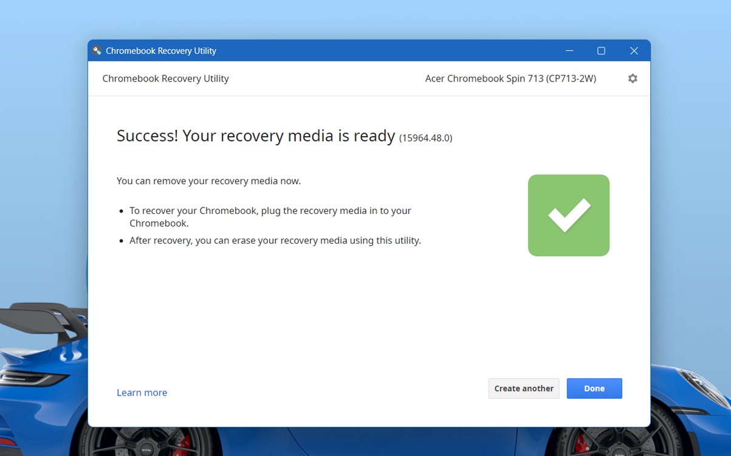Minimize the Chromebook Recovery Utility window
731x456 pixels.
coord(569,50)
